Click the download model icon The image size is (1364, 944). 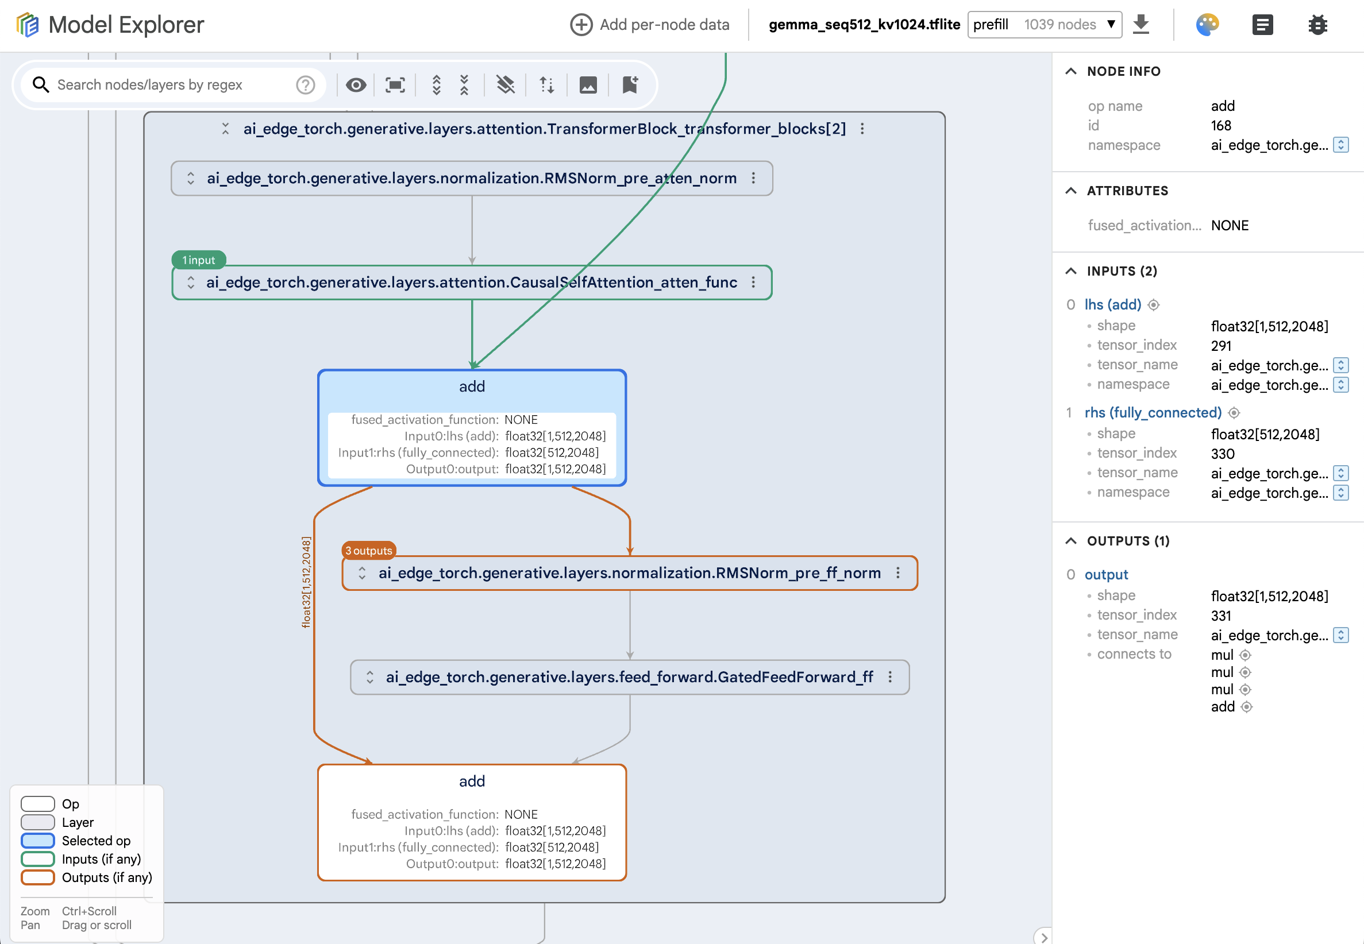coord(1141,24)
